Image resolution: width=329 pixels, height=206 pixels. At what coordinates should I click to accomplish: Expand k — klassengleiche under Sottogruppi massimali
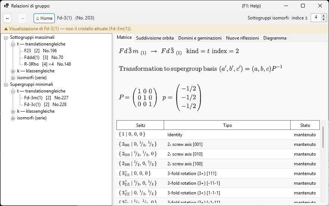(13, 71)
